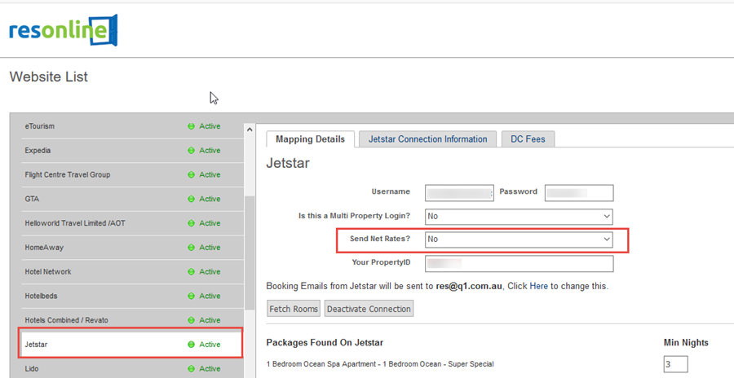Click green status icon for Hotel Network
Image resolution: width=734 pixels, height=378 pixels.
[x=191, y=272]
